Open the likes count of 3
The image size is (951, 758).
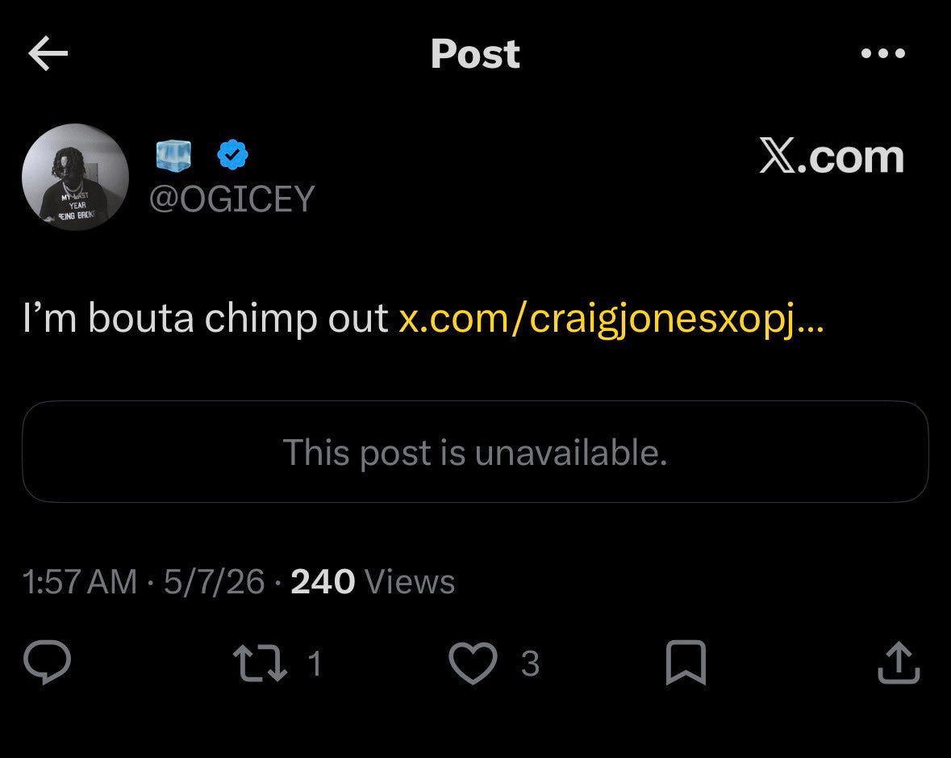point(530,664)
